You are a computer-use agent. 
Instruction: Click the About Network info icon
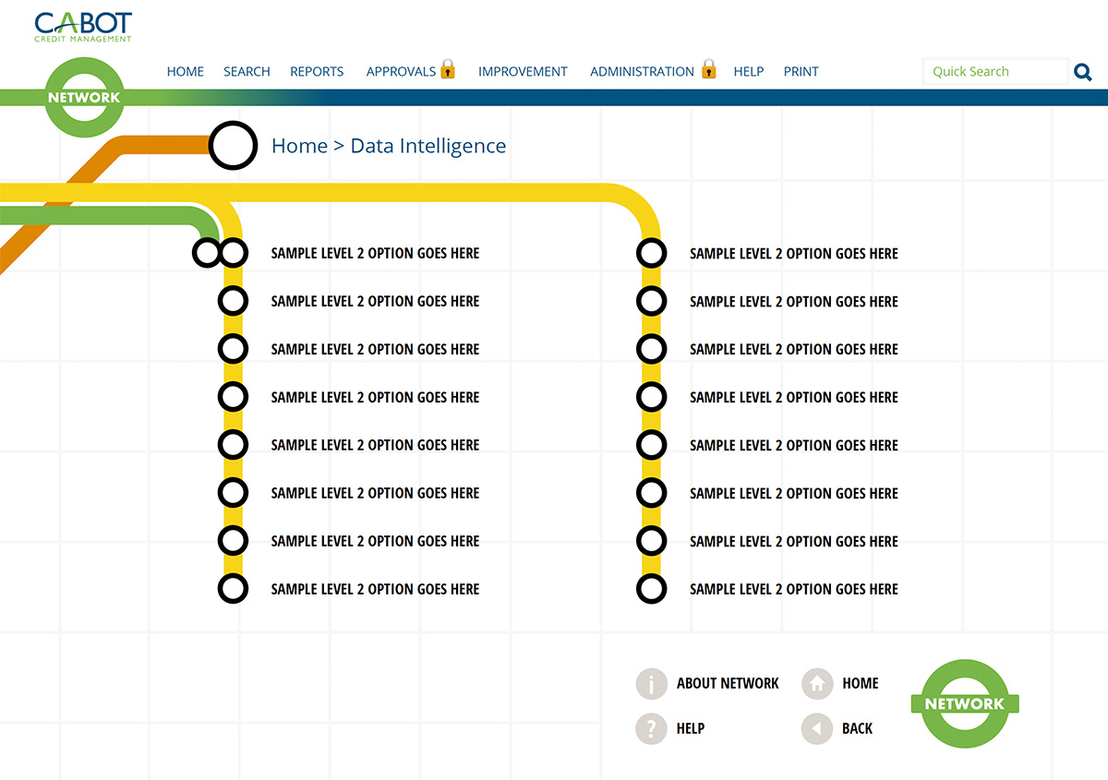click(651, 684)
